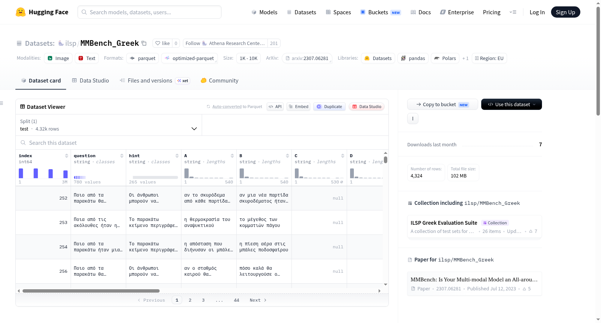This screenshot has height=323, width=601.
Task: Open Datasets in the top navigation
Action: (301, 12)
